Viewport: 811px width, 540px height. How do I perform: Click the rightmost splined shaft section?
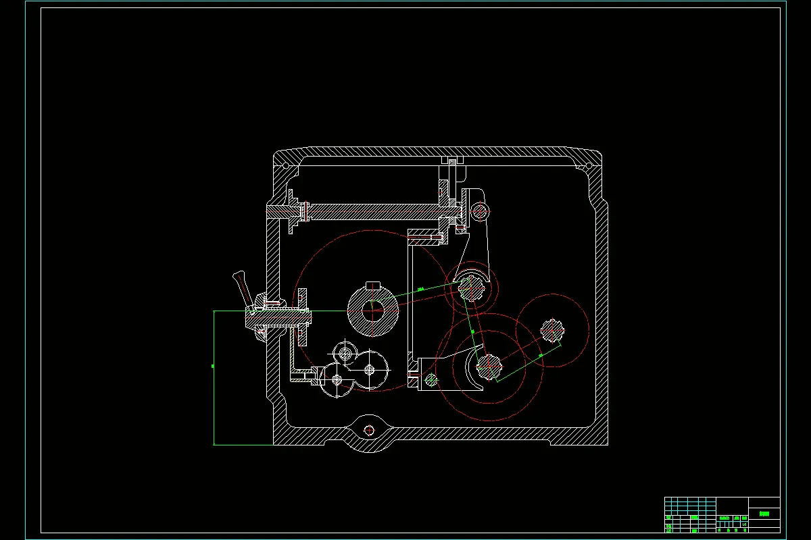pos(553,331)
